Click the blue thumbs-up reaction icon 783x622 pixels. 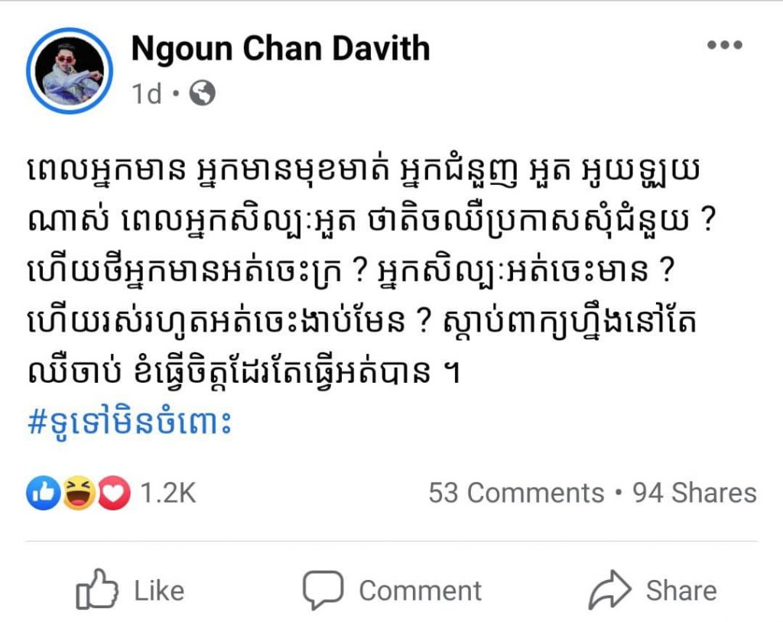[44, 493]
